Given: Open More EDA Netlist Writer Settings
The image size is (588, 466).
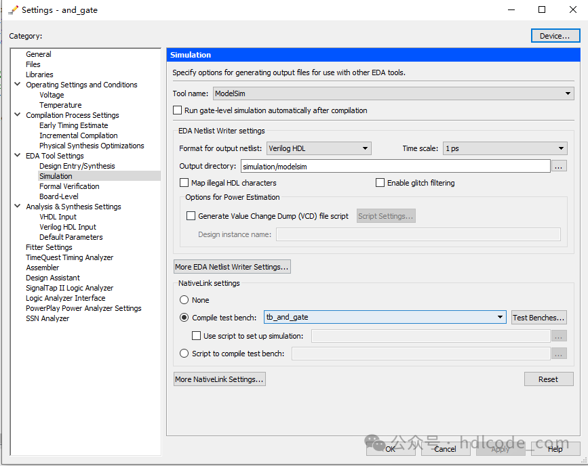Looking at the screenshot, I should click(x=232, y=267).
